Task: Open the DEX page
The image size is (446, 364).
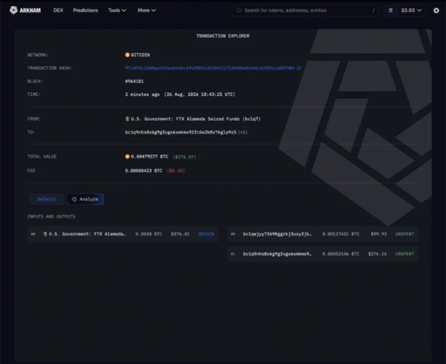Action: (x=58, y=10)
